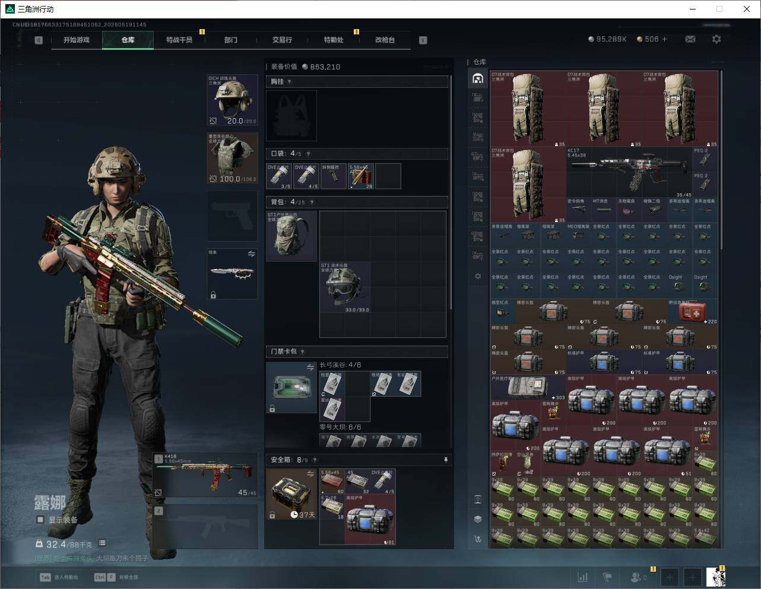Select the red medkit marked 220
The height and width of the screenshot is (589, 761).
[x=693, y=312]
